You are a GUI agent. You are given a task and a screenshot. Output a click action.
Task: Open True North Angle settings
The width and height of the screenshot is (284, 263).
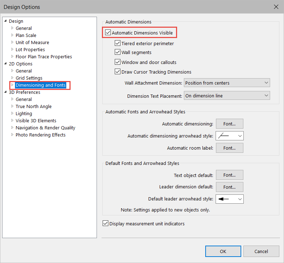34,106
